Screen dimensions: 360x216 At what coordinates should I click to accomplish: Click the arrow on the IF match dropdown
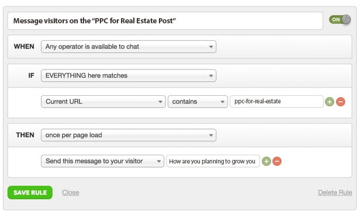[x=211, y=76]
